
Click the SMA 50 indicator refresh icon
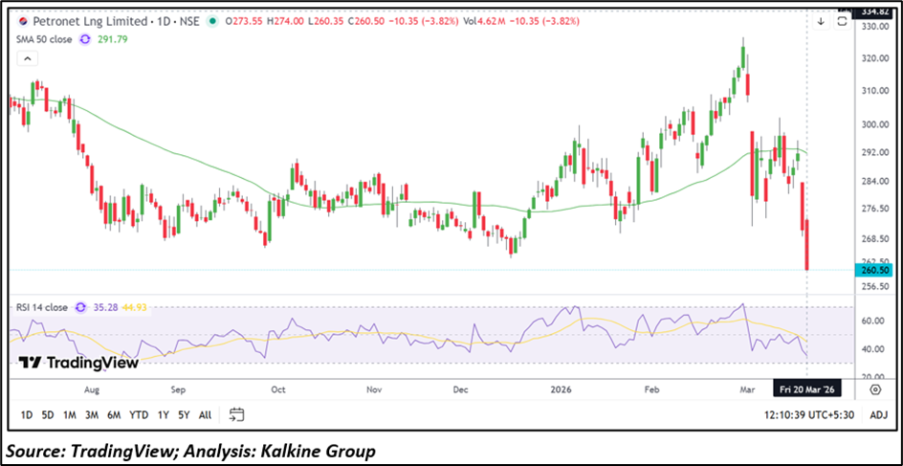point(84,38)
